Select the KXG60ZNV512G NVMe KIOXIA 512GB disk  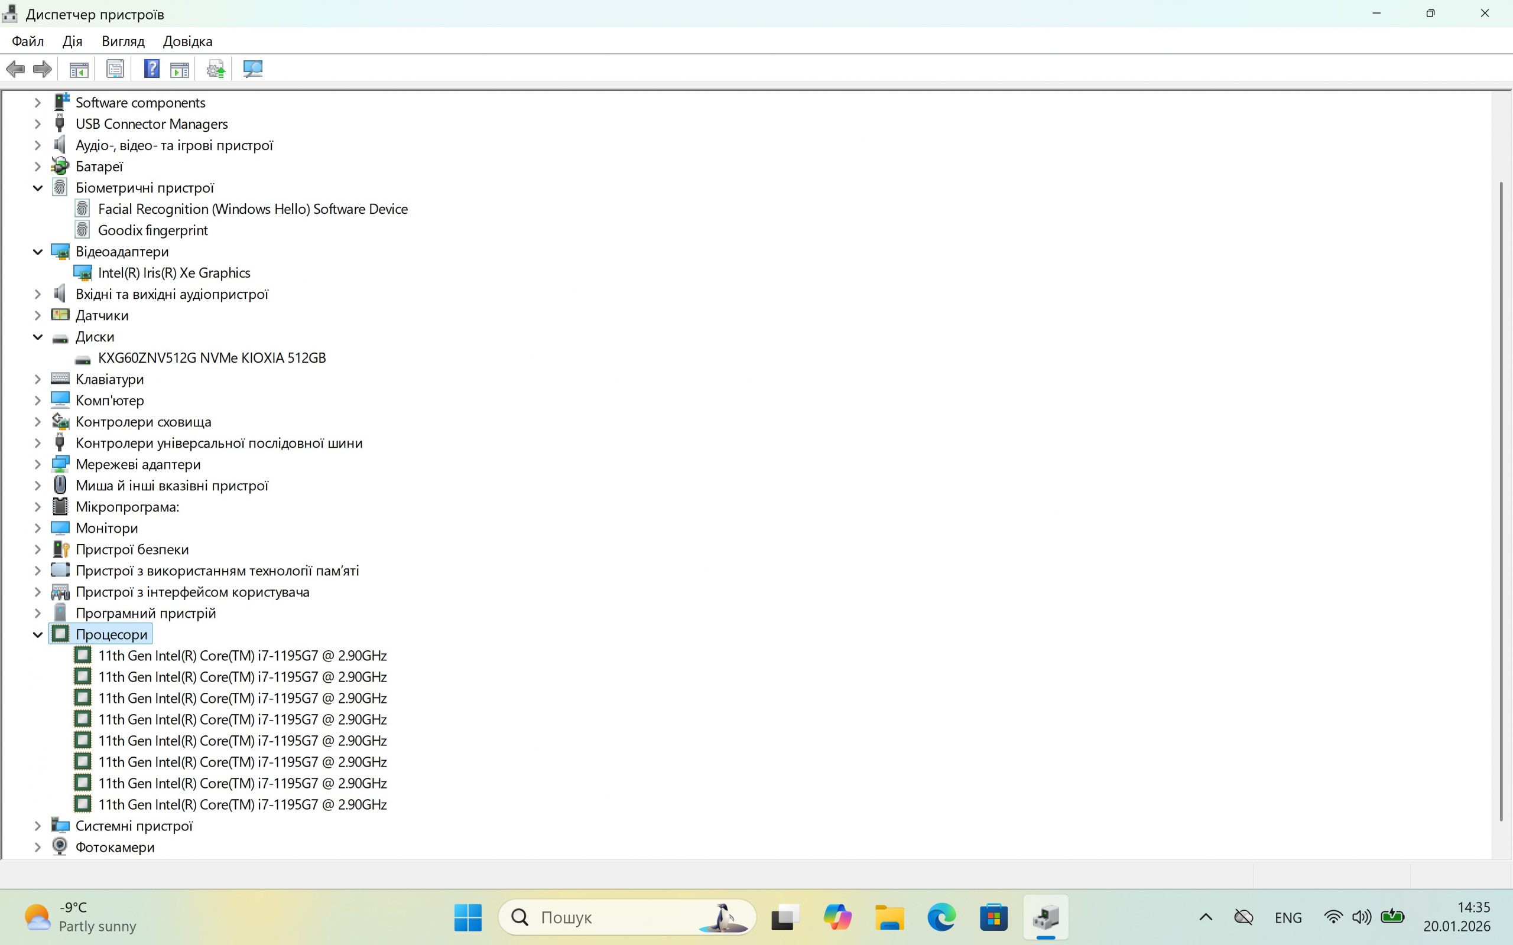(x=212, y=358)
